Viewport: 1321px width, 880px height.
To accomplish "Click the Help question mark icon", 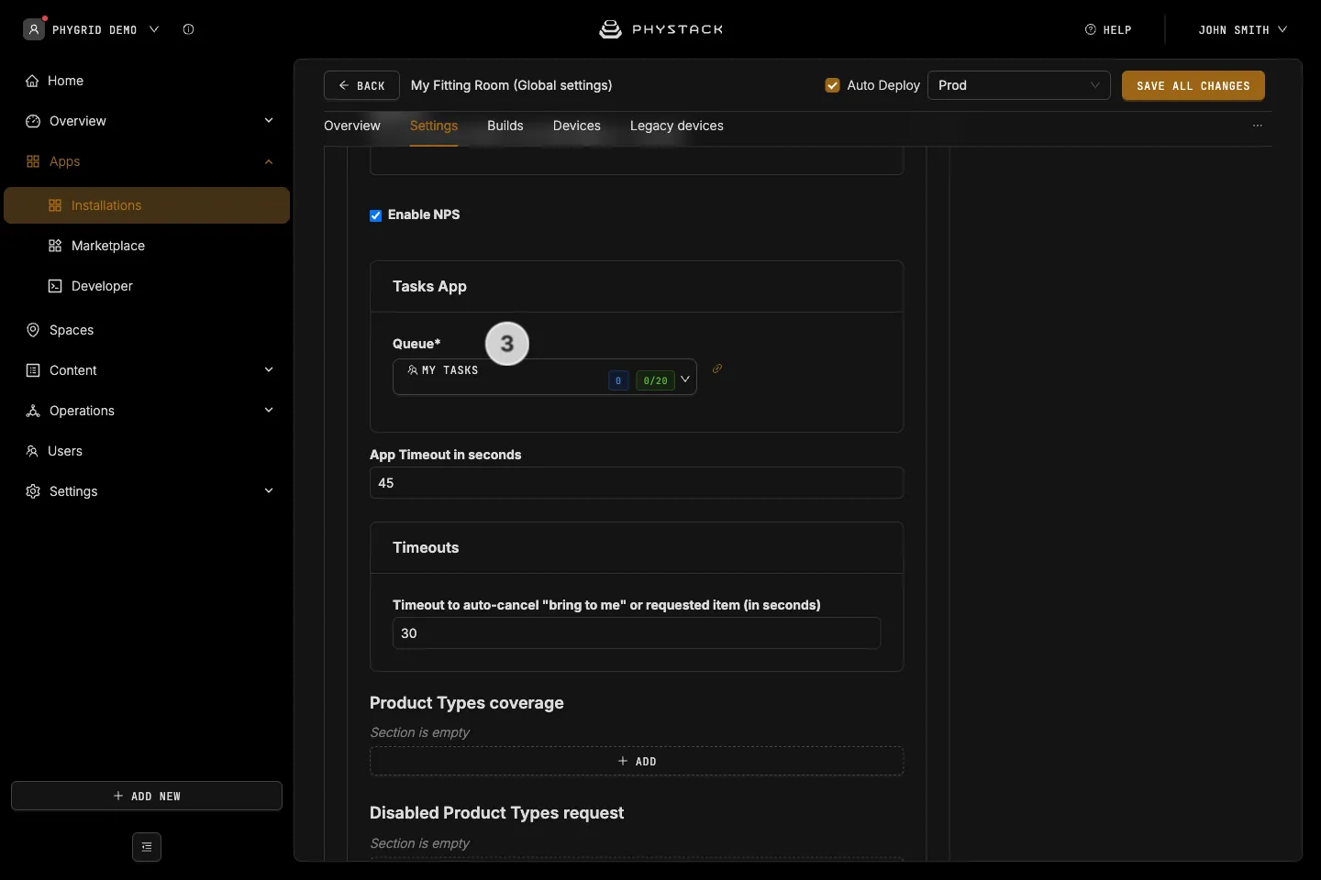I will [x=1091, y=29].
